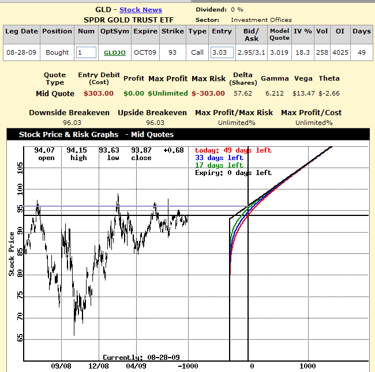The width and height of the screenshot is (375, 372).
Task: Click the 57.62 delta value
Action: coord(243,93)
